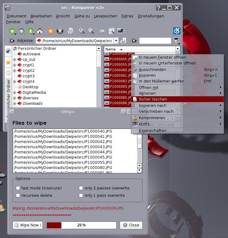Click the Komprimieren archive icon
228x238 pixels.
[135, 118]
